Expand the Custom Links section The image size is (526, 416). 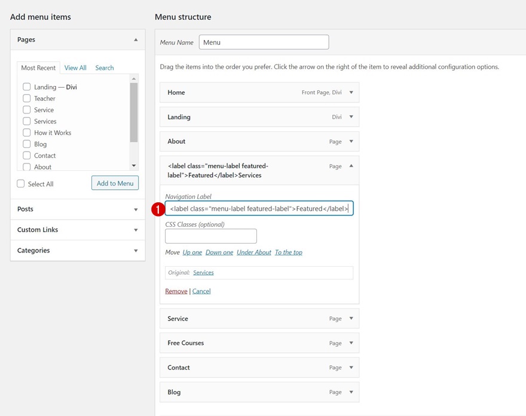[x=136, y=230]
